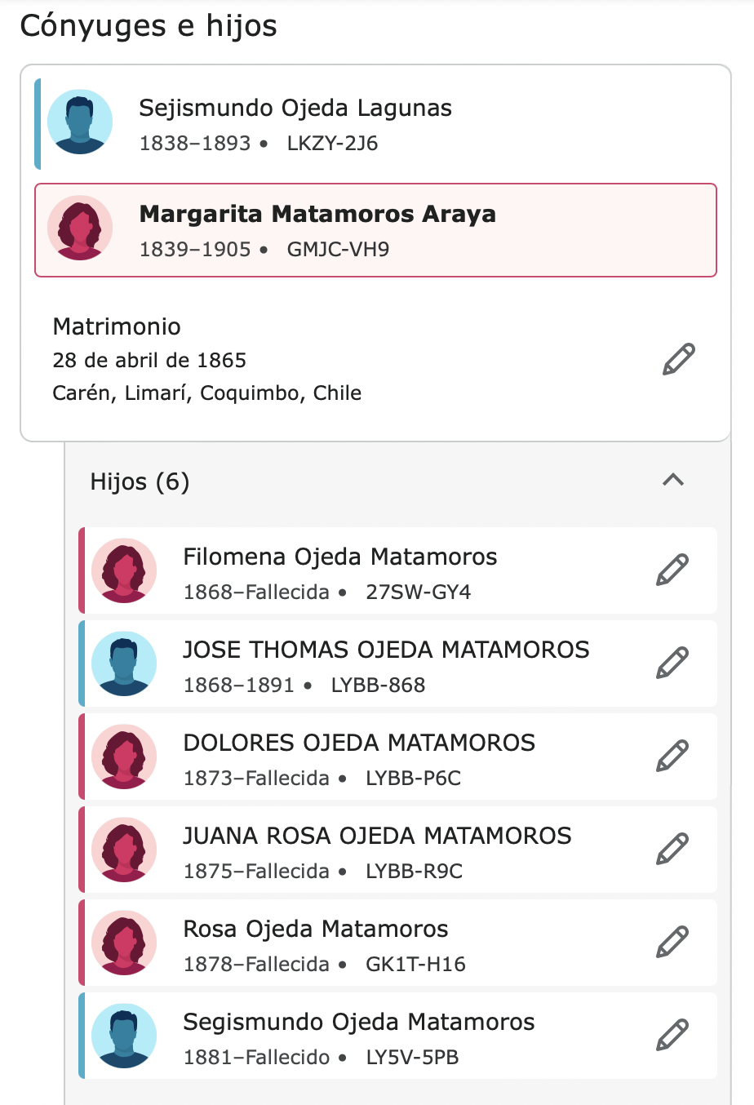
Task: Click the LKZY-2J6 person ID
Action: [x=332, y=144]
